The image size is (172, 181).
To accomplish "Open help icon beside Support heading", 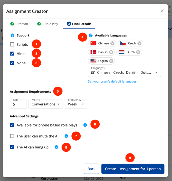I will 12,35.
